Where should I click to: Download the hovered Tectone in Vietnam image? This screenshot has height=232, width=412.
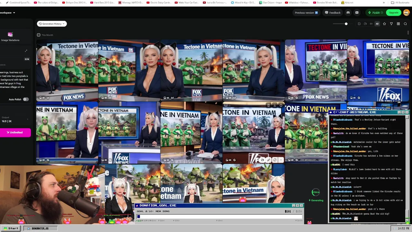tap(275, 105)
